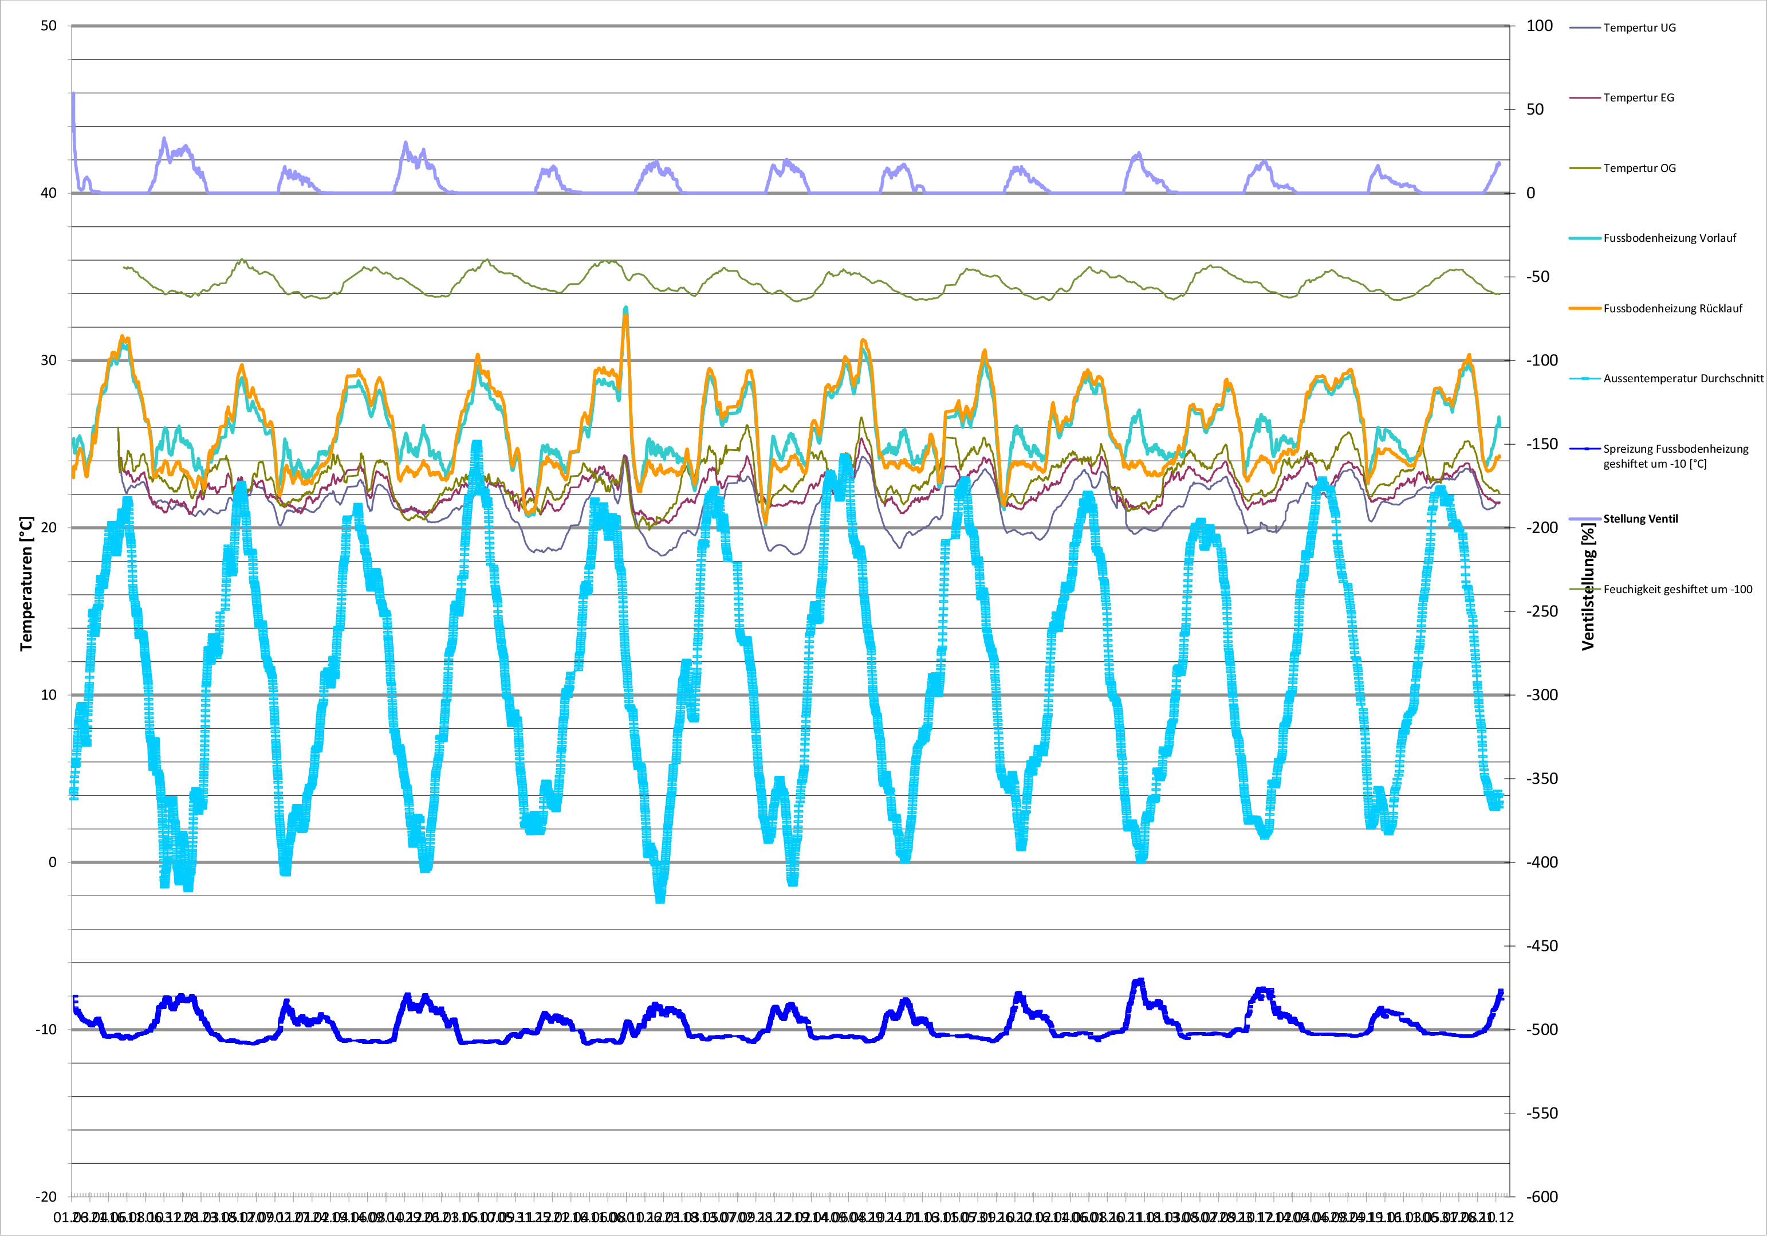The image size is (1767, 1236).
Task: Click the 50 label on left axis
Action: (49, 26)
